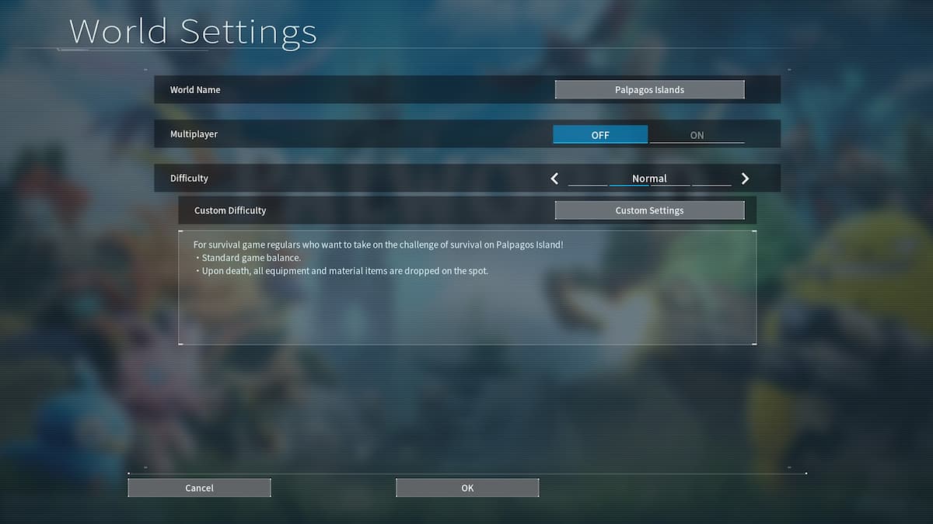Click the World Settings title
933x524 pixels.
[x=193, y=31]
